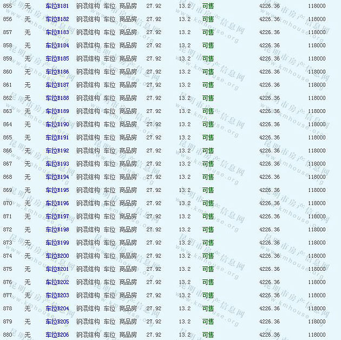The height and width of the screenshot is (340, 341).
Task: Click the 可售 status in row 856
Action: (208, 19)
